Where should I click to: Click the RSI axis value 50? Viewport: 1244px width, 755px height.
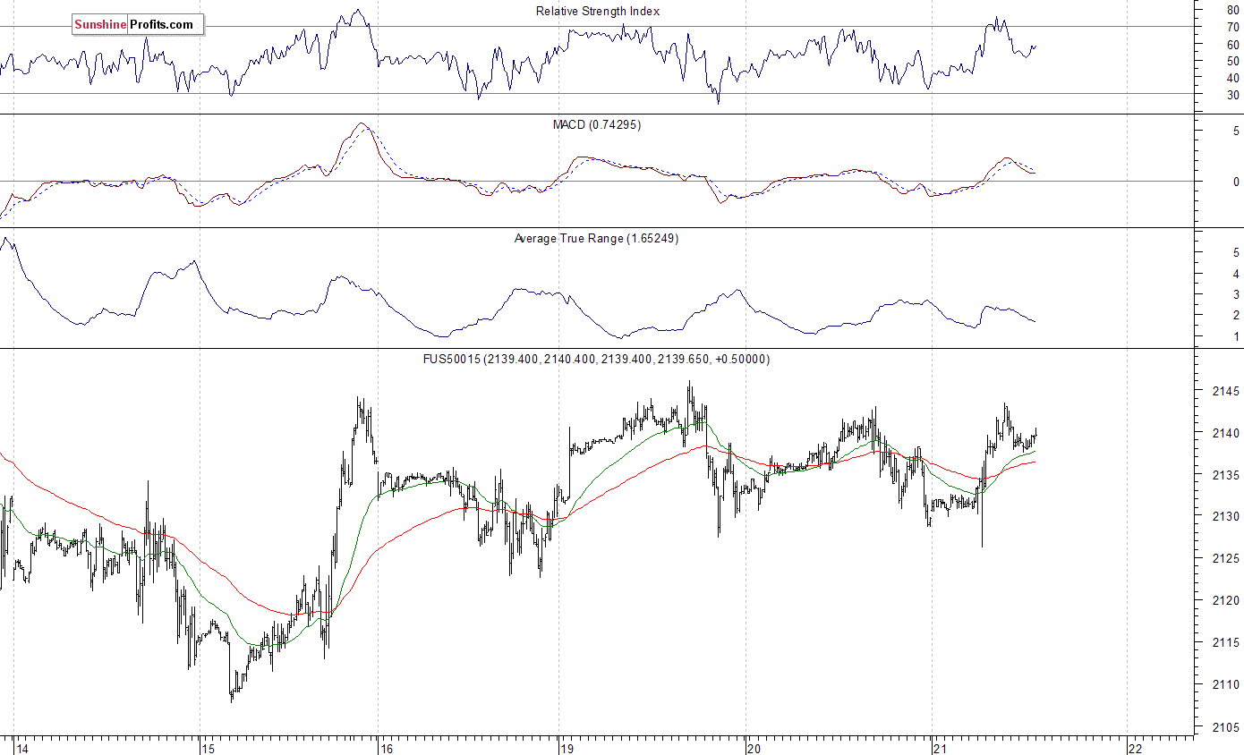1233,62
